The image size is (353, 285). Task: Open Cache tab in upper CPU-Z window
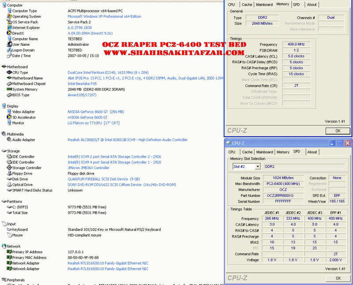pos(247,4)
